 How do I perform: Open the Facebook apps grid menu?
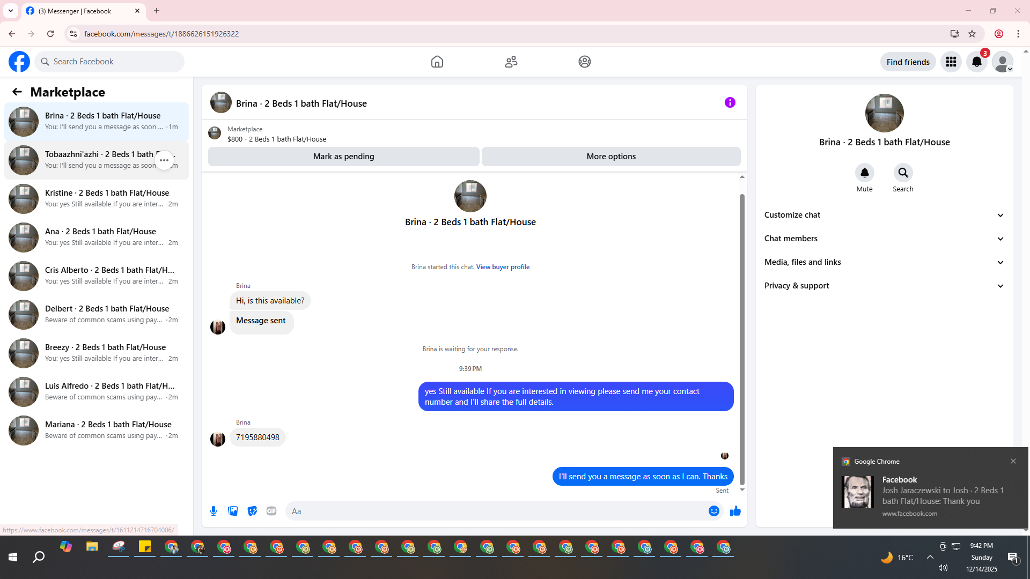coord(951,62)
